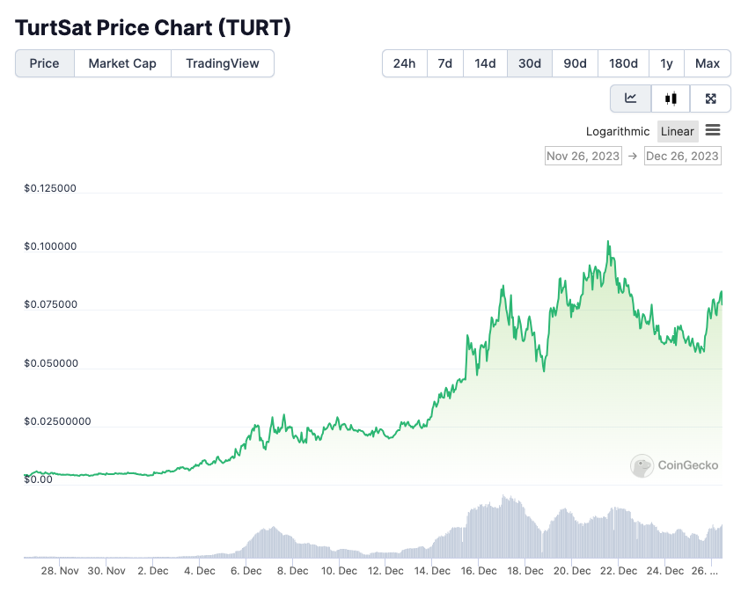Switch to the TradingView tab
The width and height of the screenshot is (741, 592).
click(x=223, y=63)
